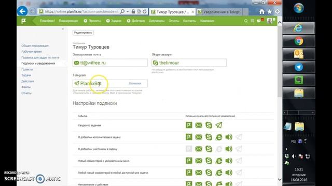Image resolution: width=332 pixels, height=186 pixels.
Task: Click browser icon in «Любой новый комментарий» row
Action: pyautogui.click(x=219, y=173)
